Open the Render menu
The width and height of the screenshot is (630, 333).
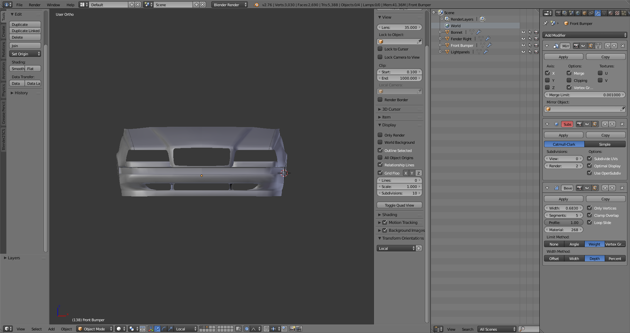pos(34,5)
